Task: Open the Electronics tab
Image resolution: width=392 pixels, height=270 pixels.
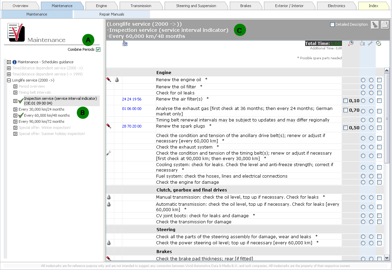Action: click(336, 6)
